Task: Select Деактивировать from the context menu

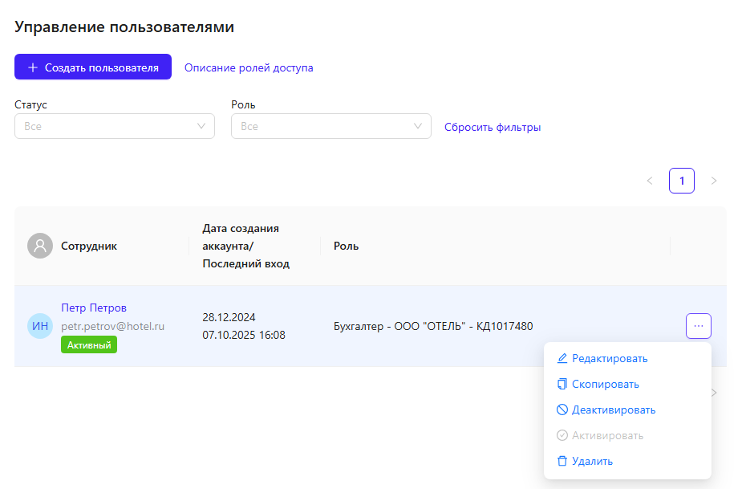Action: [613, 410]
